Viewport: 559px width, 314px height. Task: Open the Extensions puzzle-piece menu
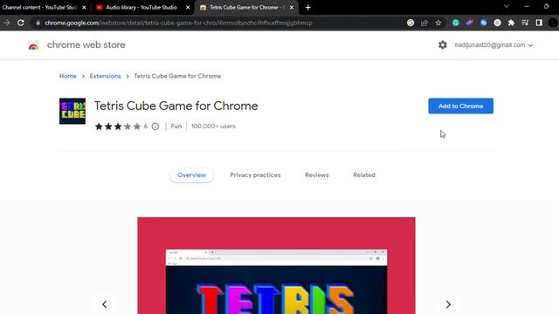pyautogui.click(x=511, y=23)
